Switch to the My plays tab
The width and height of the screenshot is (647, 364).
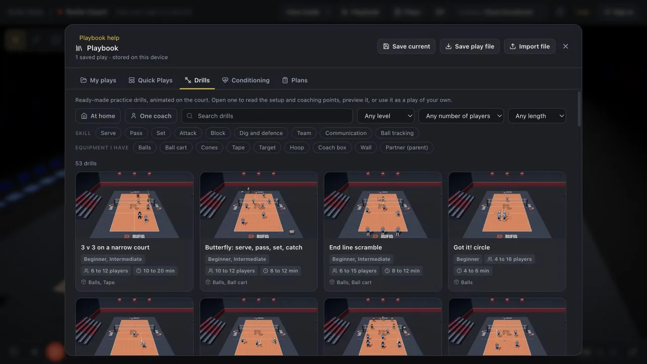pyautogui.click(x=98, y=80)
